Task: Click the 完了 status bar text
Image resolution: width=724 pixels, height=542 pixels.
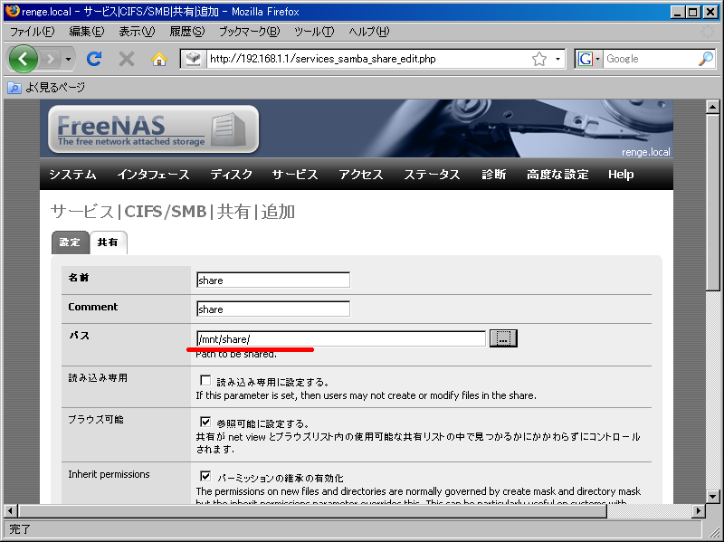Action: tap(20, 529)
